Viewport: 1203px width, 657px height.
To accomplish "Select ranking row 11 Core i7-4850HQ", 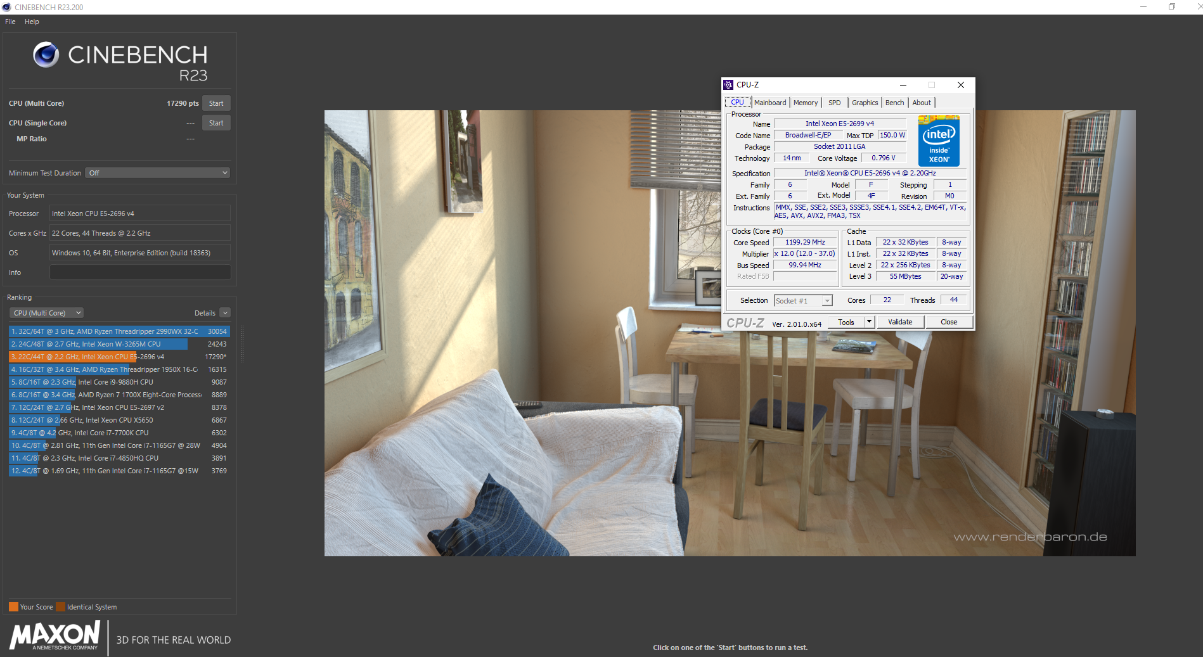I will click(119, 458).
